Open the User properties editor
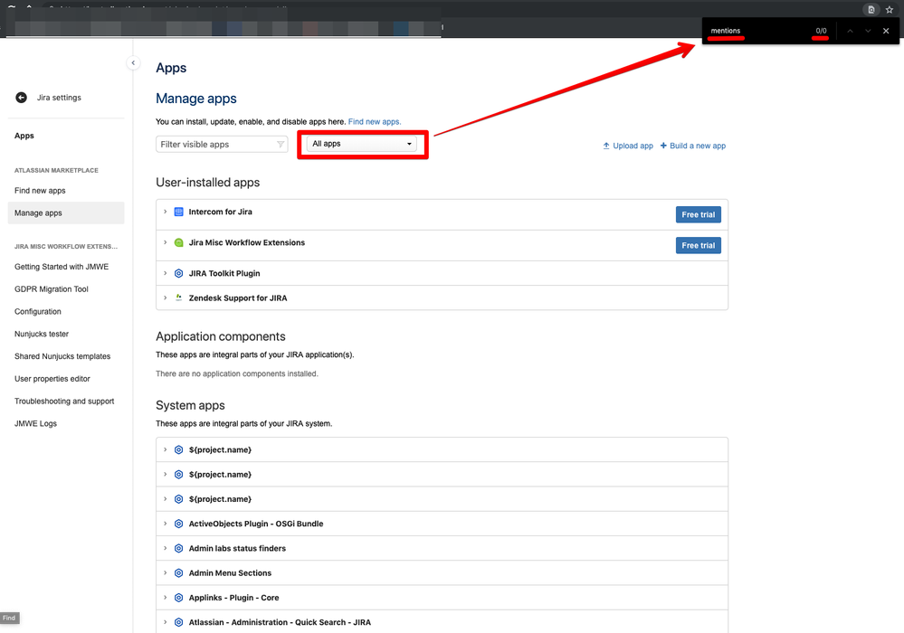Screen dimensions: 904x633 [52, 379]
